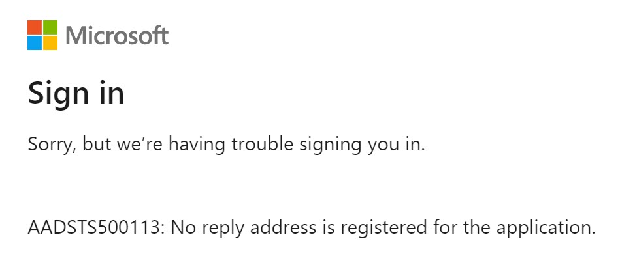
Task: Click the red square of Microsoft logo
Action: [35, 27]
